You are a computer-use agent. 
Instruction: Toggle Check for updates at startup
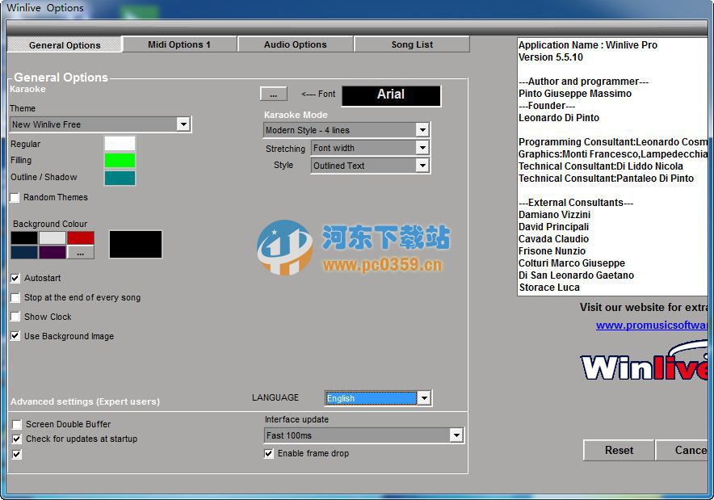pyautogui.click(x=16, y=439)
